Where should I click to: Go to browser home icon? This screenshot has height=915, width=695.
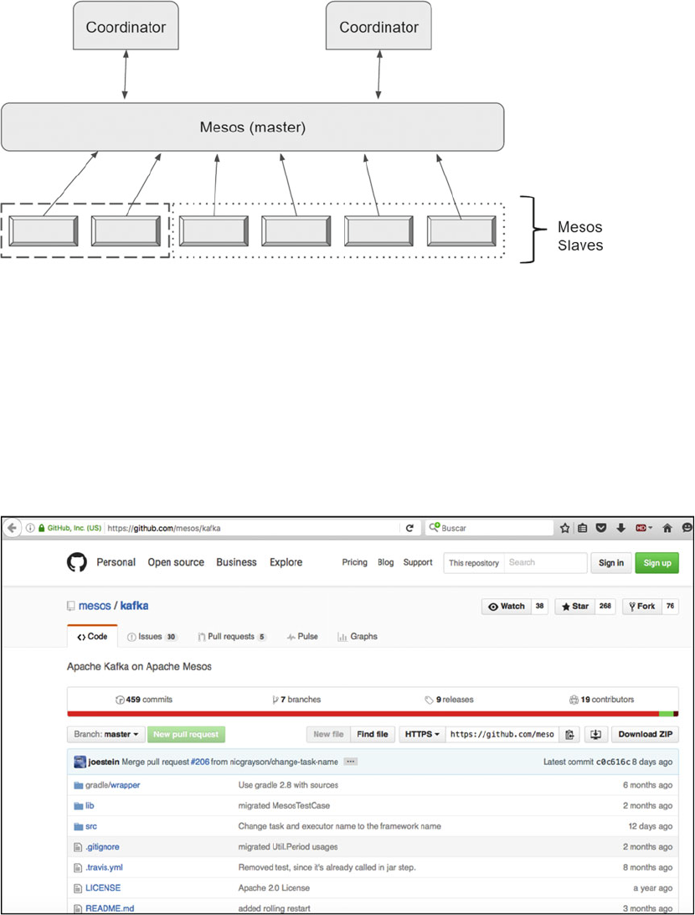pyautogui.click(x=667, y=528)
